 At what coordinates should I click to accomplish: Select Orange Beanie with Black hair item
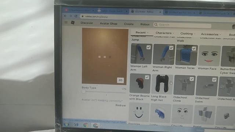tap(140, 83)
